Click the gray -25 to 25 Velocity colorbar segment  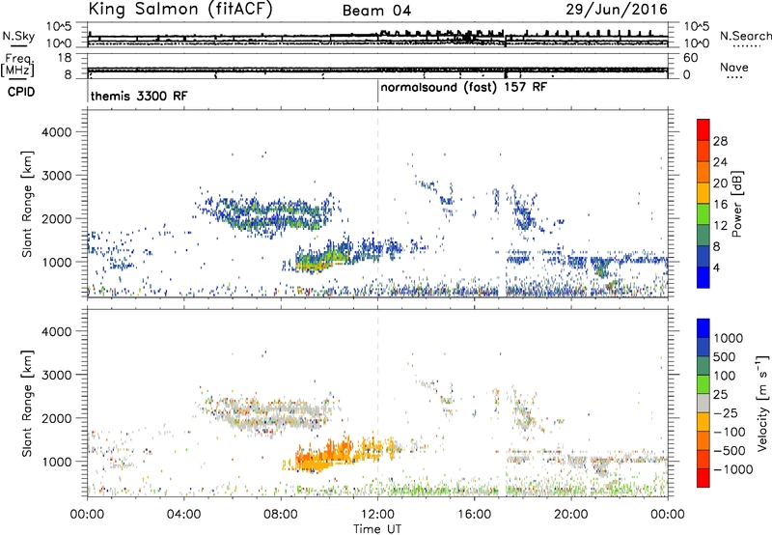tap(703, 403)
